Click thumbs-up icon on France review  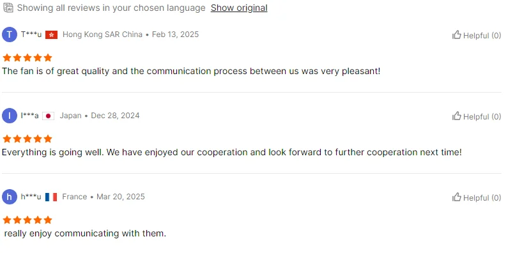457,197
